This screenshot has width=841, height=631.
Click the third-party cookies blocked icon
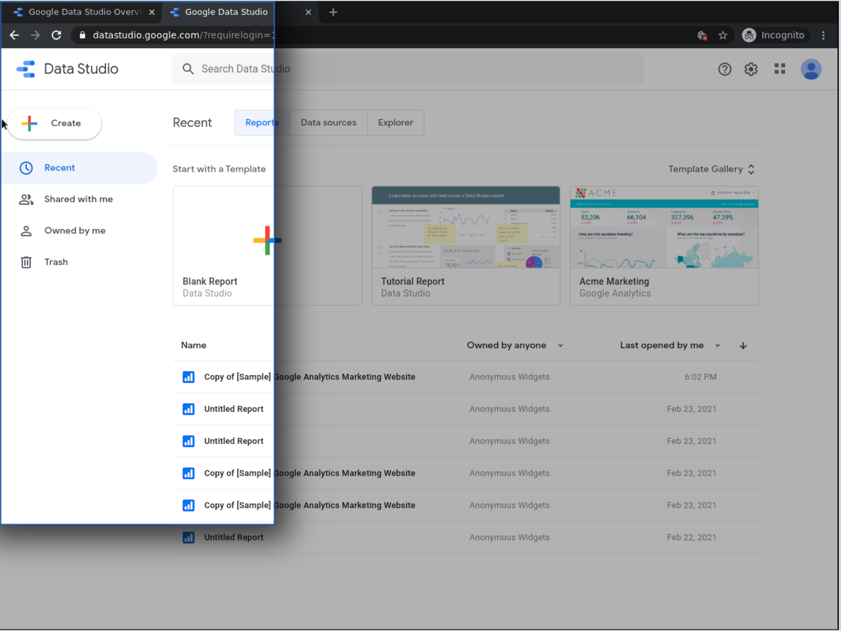tap(702, 35)
